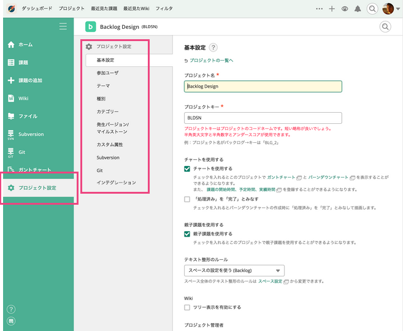Open the more options ellipsis menu
Screen dimensions: 403x331
coord(319,9)
